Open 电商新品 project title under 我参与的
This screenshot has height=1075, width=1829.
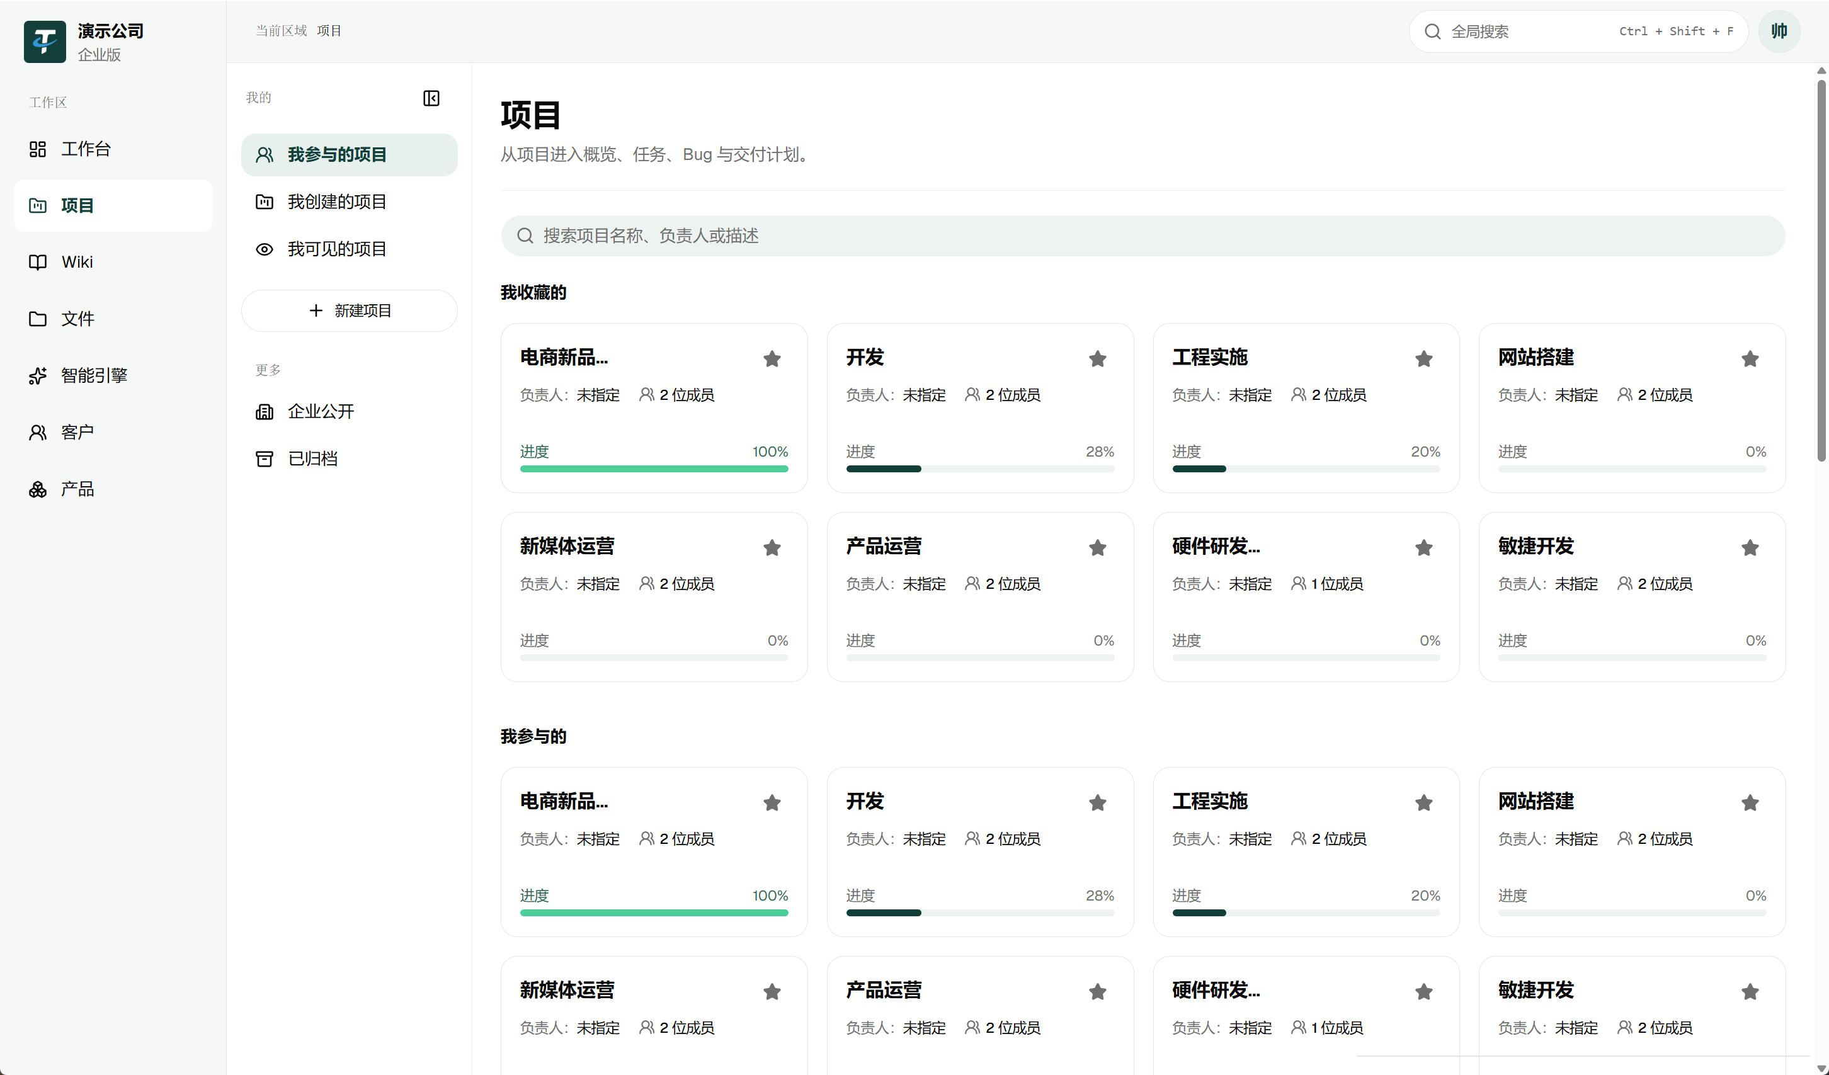point(564,800)
